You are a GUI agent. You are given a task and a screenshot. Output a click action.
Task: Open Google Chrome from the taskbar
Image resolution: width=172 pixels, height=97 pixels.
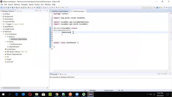pos(57,94)
